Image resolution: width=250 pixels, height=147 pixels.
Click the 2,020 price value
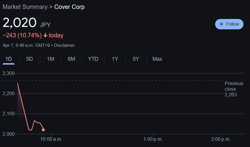click(20, 23)
